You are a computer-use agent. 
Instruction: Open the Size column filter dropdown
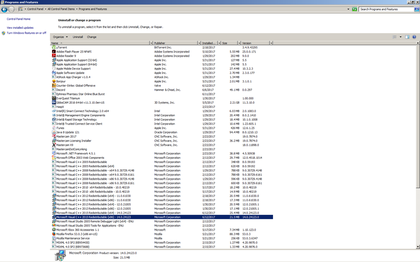coord(239,43)
